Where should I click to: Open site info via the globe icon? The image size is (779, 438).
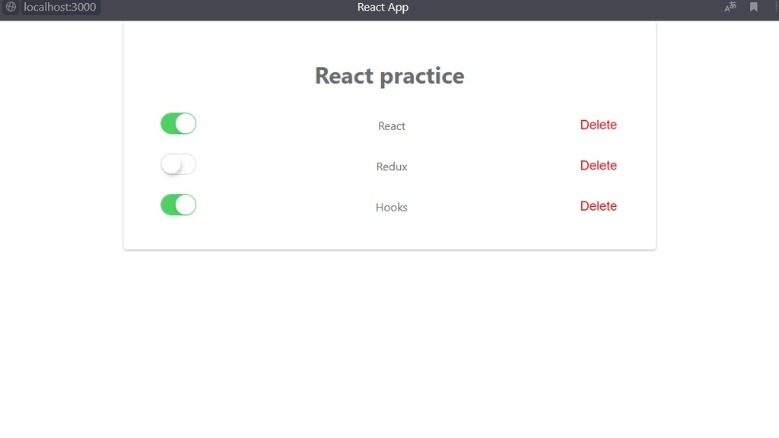11,8
